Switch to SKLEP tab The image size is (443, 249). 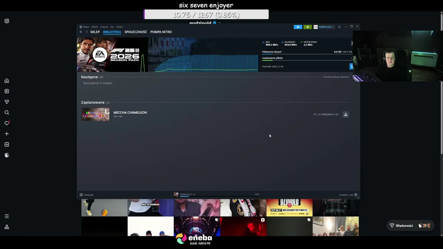point(95,32)
